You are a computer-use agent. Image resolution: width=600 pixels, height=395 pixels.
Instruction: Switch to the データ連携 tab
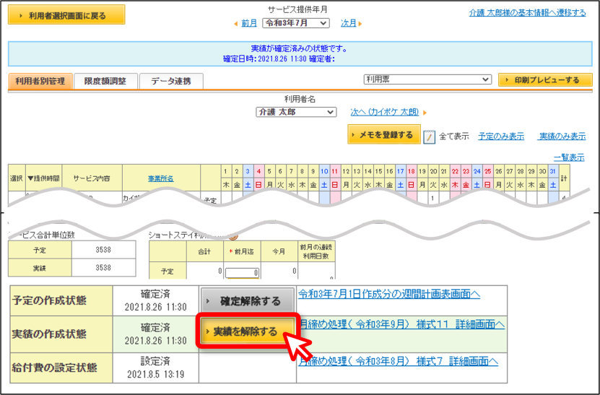tap(171, 81)
